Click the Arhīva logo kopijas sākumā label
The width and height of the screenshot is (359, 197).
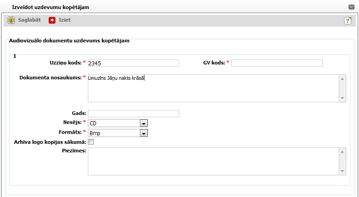(50, 142)
